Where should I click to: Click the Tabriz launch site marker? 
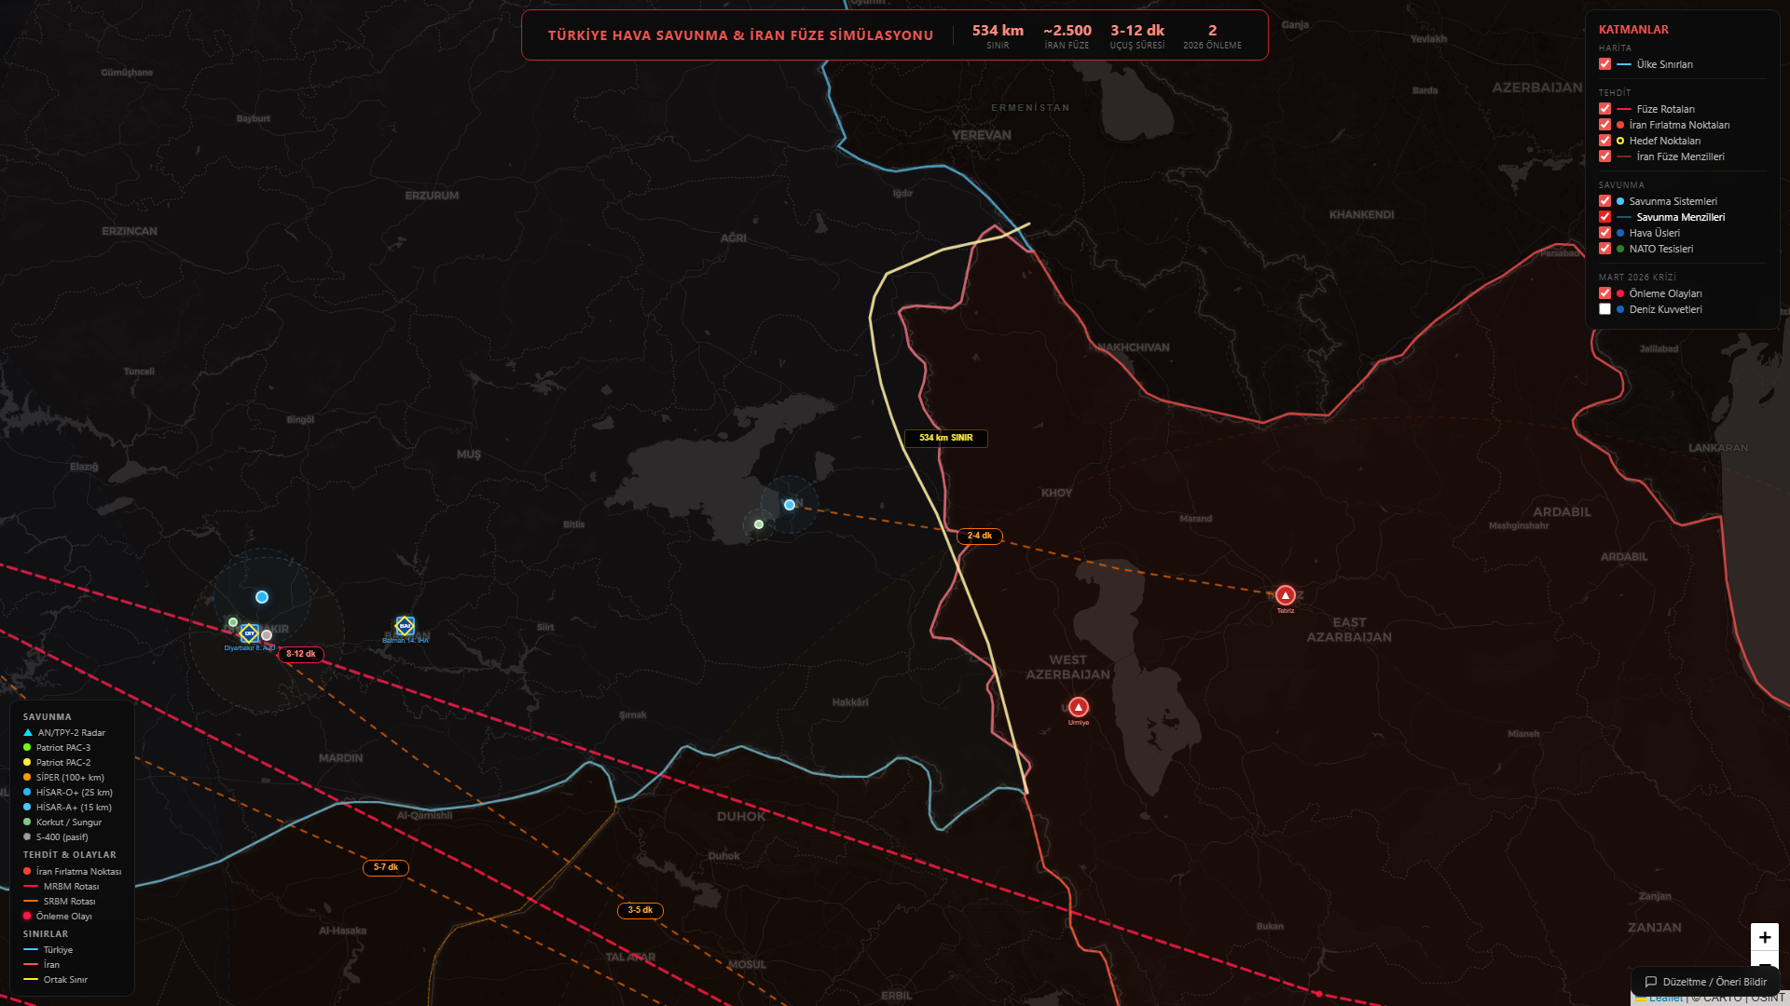(x=1285, y=595)
